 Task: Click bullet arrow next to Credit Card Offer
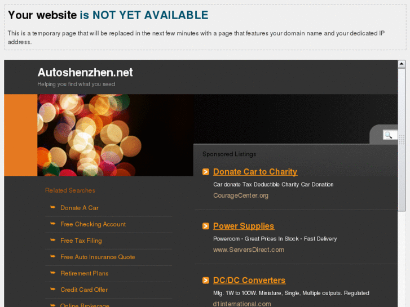53,289
